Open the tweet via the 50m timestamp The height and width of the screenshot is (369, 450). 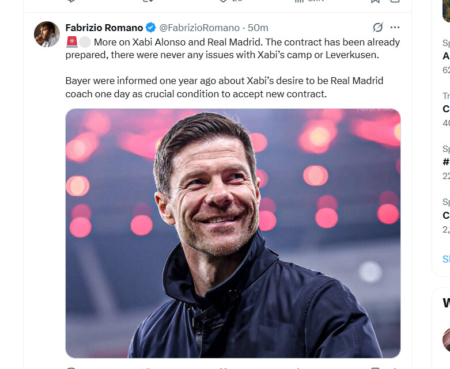258,28
